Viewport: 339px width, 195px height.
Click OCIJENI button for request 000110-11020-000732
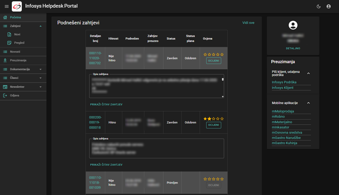tap(214, 61)
